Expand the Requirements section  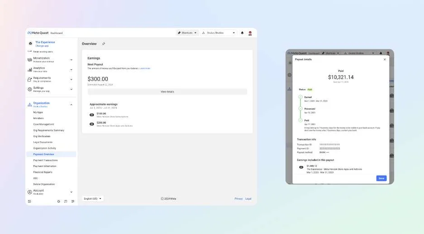coord(71,79)
